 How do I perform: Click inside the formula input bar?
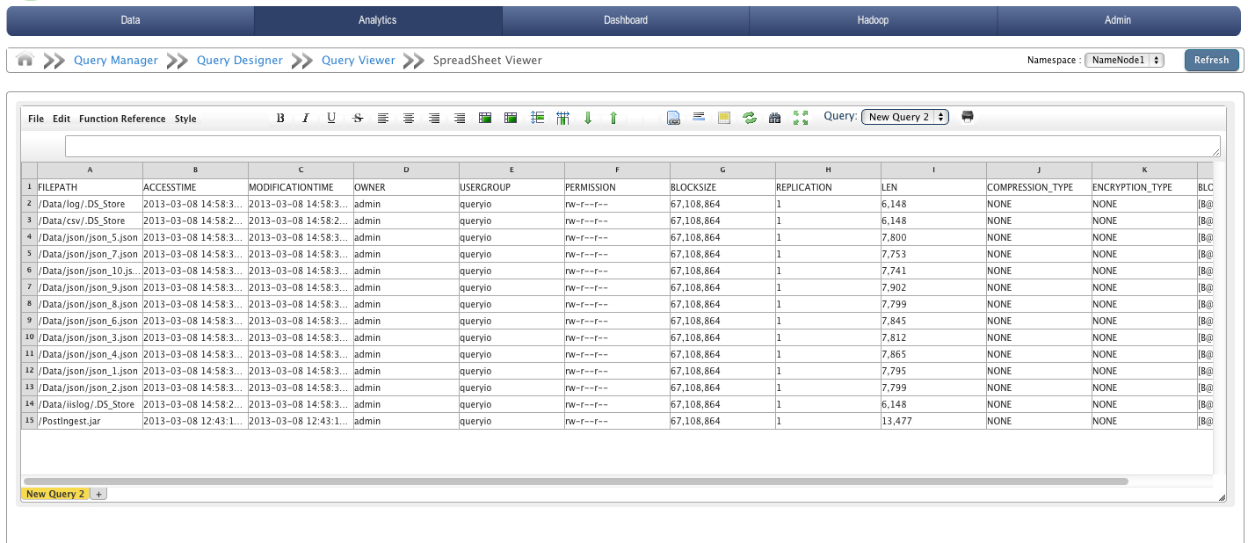(615, 145)
